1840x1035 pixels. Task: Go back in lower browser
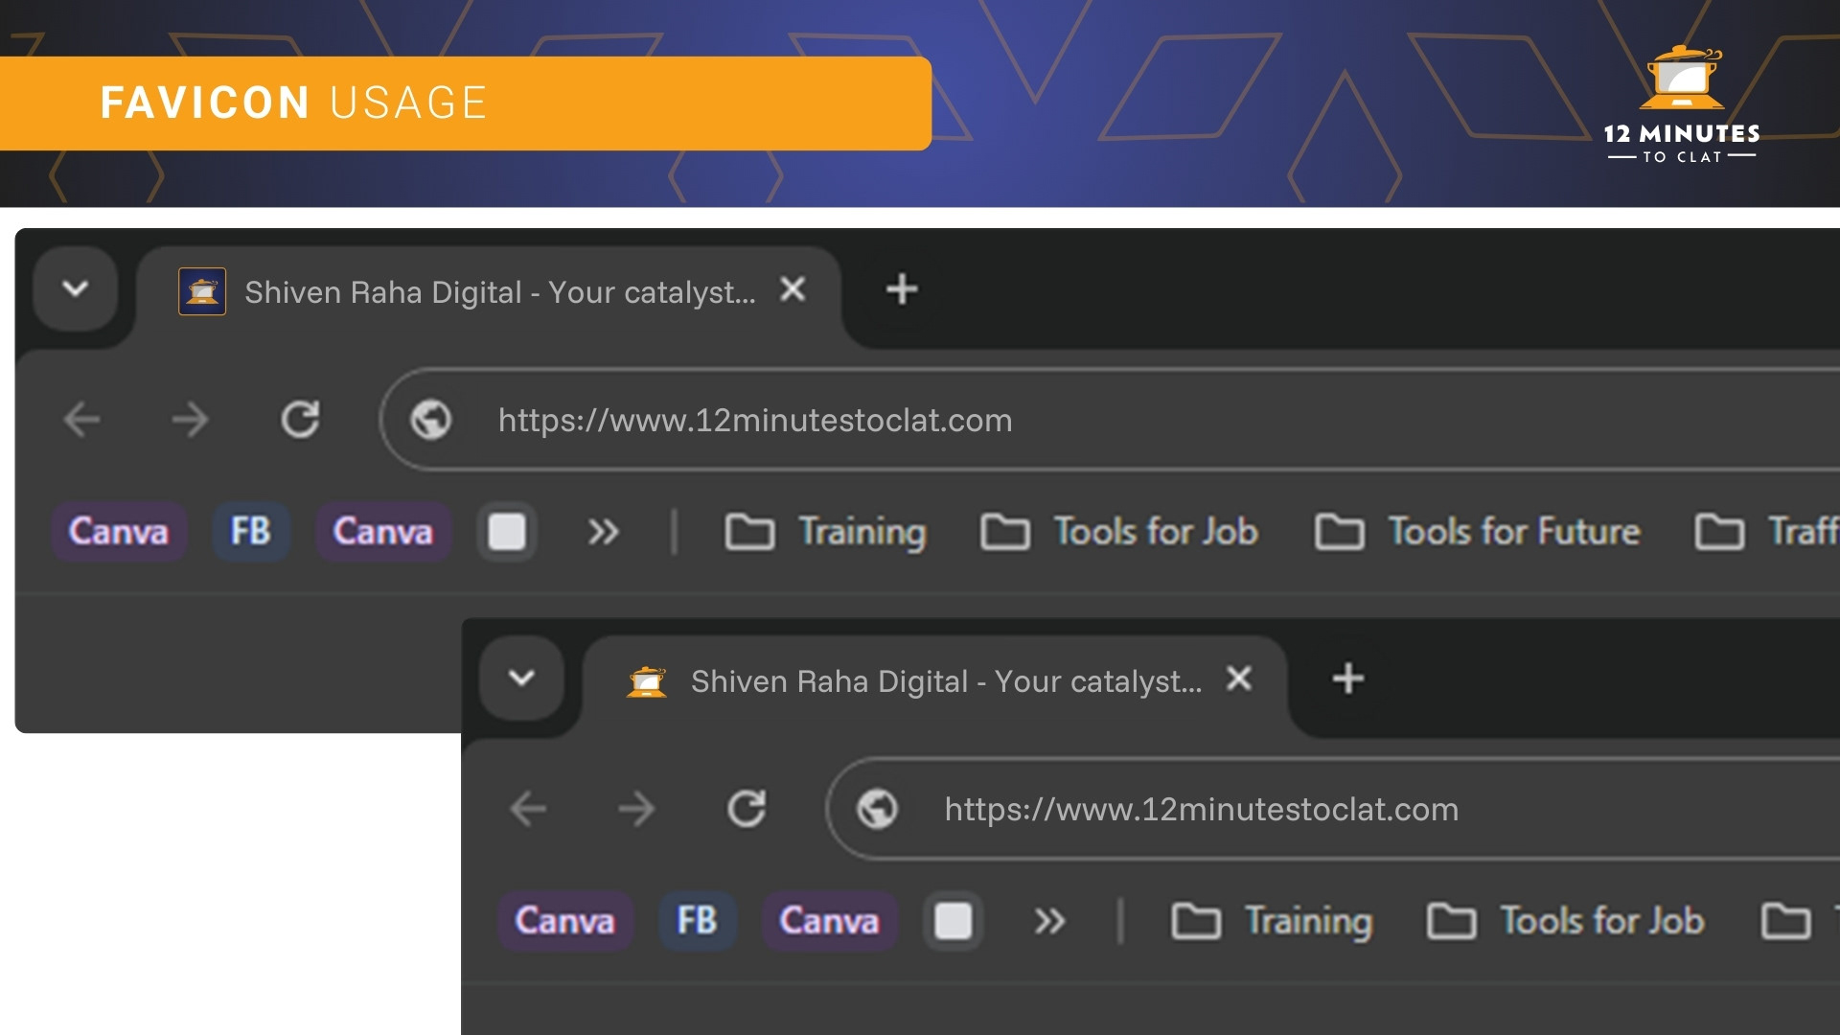pyautogui.click(x=528, y=809)
